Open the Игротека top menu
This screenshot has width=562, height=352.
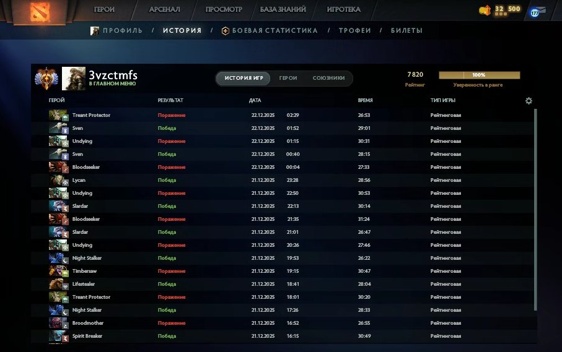(x=343, y=10)
